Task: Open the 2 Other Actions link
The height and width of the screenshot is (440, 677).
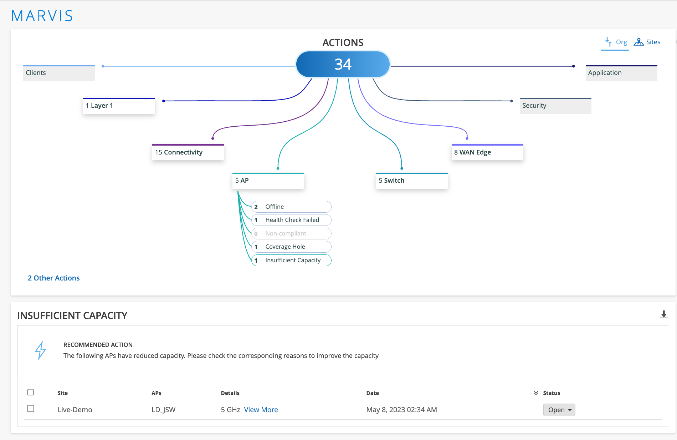Action: 54,278
